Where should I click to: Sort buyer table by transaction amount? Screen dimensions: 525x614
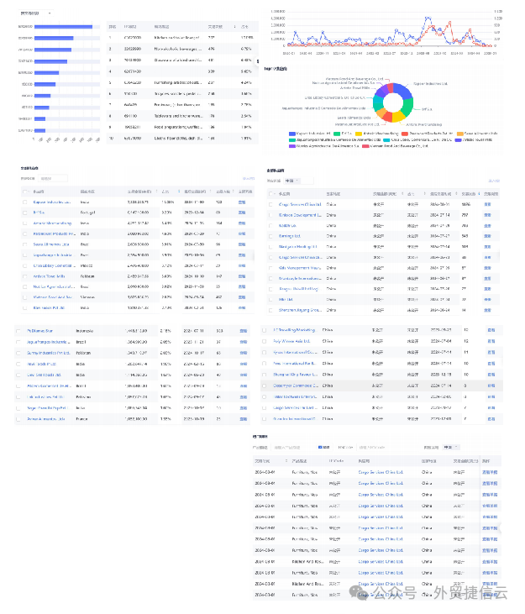tap(156, 192)
